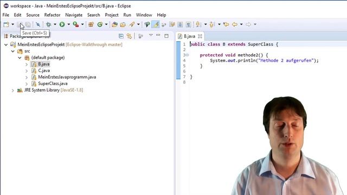
Task: Open the File menu
Action: (6, 15)
